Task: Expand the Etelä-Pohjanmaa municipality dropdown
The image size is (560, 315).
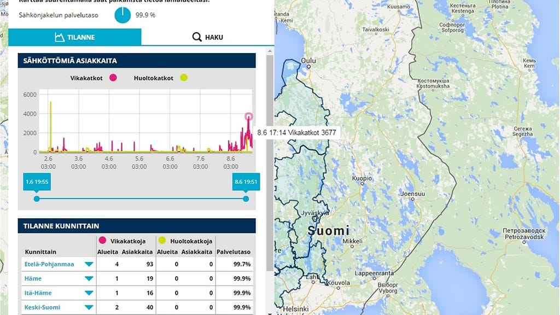Action: click(89, 264)
